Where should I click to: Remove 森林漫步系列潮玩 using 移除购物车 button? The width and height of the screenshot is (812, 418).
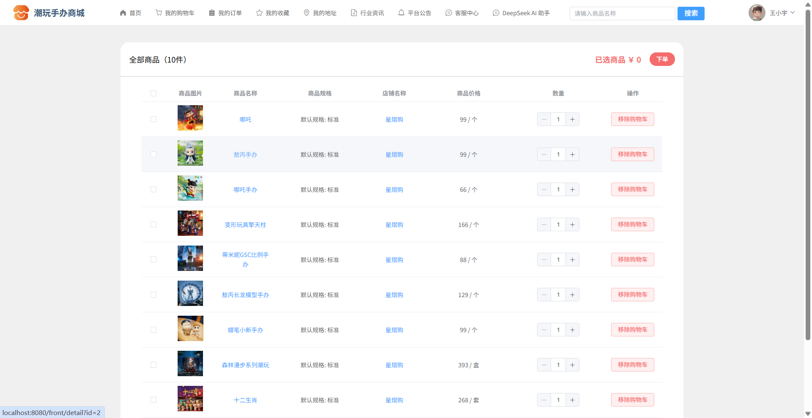(632, 365)
